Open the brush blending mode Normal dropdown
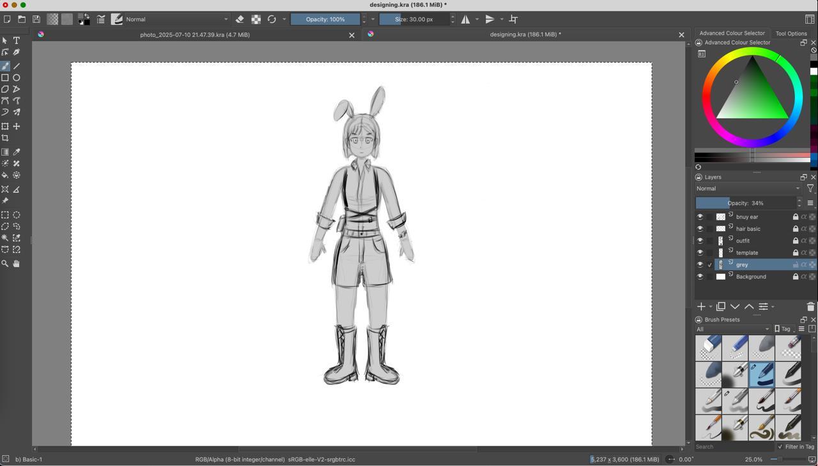This screenshot has width=818, height=466. click(176, 19)
